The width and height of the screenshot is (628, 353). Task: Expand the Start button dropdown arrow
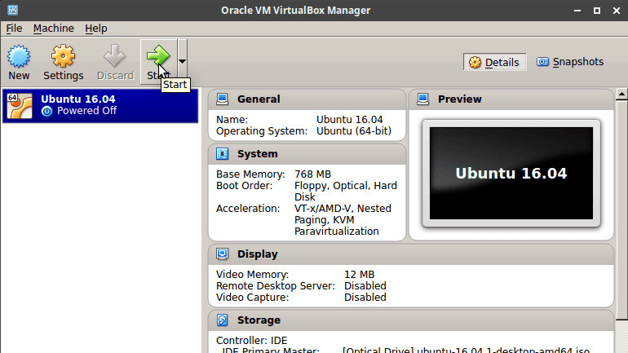pos(182,62)
